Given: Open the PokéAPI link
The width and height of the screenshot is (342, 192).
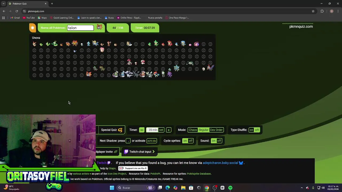Looking at the screenshot, I should (155, 174).
